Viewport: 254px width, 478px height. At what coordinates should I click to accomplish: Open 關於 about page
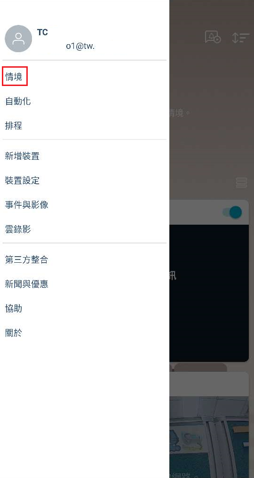[x=14, y=333]
